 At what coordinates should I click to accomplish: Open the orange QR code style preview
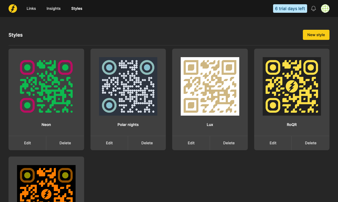(46, 183)
